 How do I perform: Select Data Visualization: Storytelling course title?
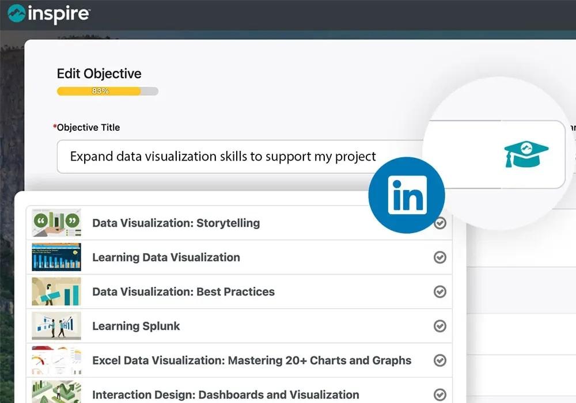[x=176, y=223]
